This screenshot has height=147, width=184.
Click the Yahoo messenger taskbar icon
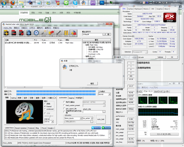pyautogui.click(x=57, y=3)
